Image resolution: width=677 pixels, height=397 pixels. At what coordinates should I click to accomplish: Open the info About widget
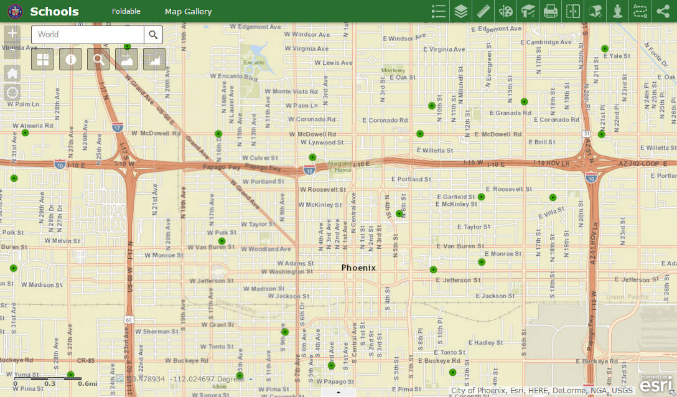coord(70,59)
